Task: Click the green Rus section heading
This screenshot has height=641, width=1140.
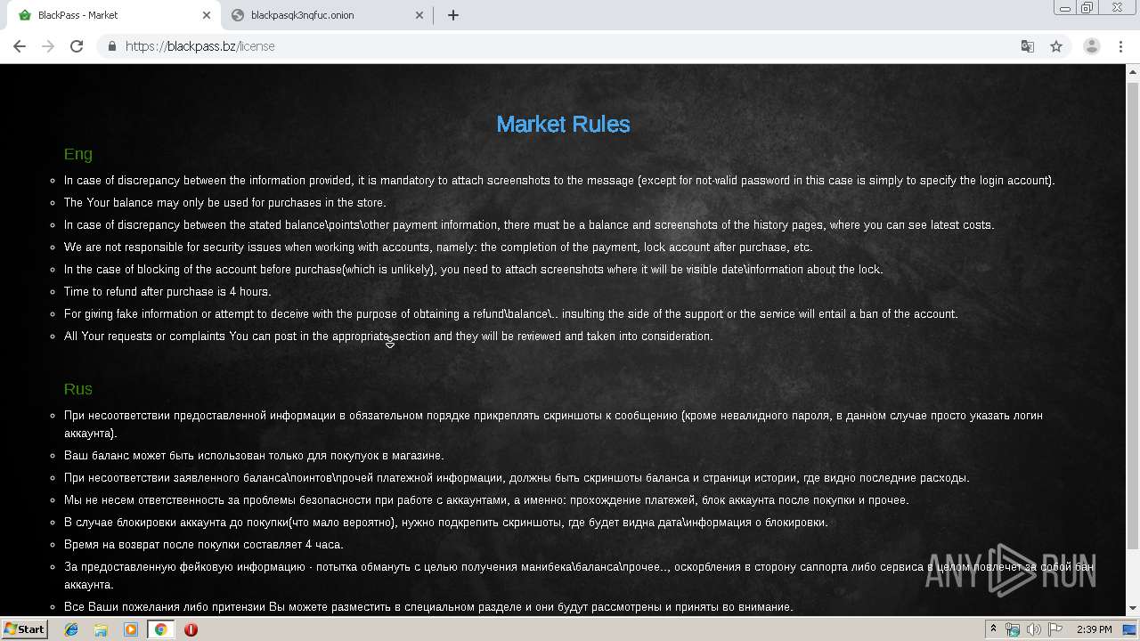Action: (78, 389)
